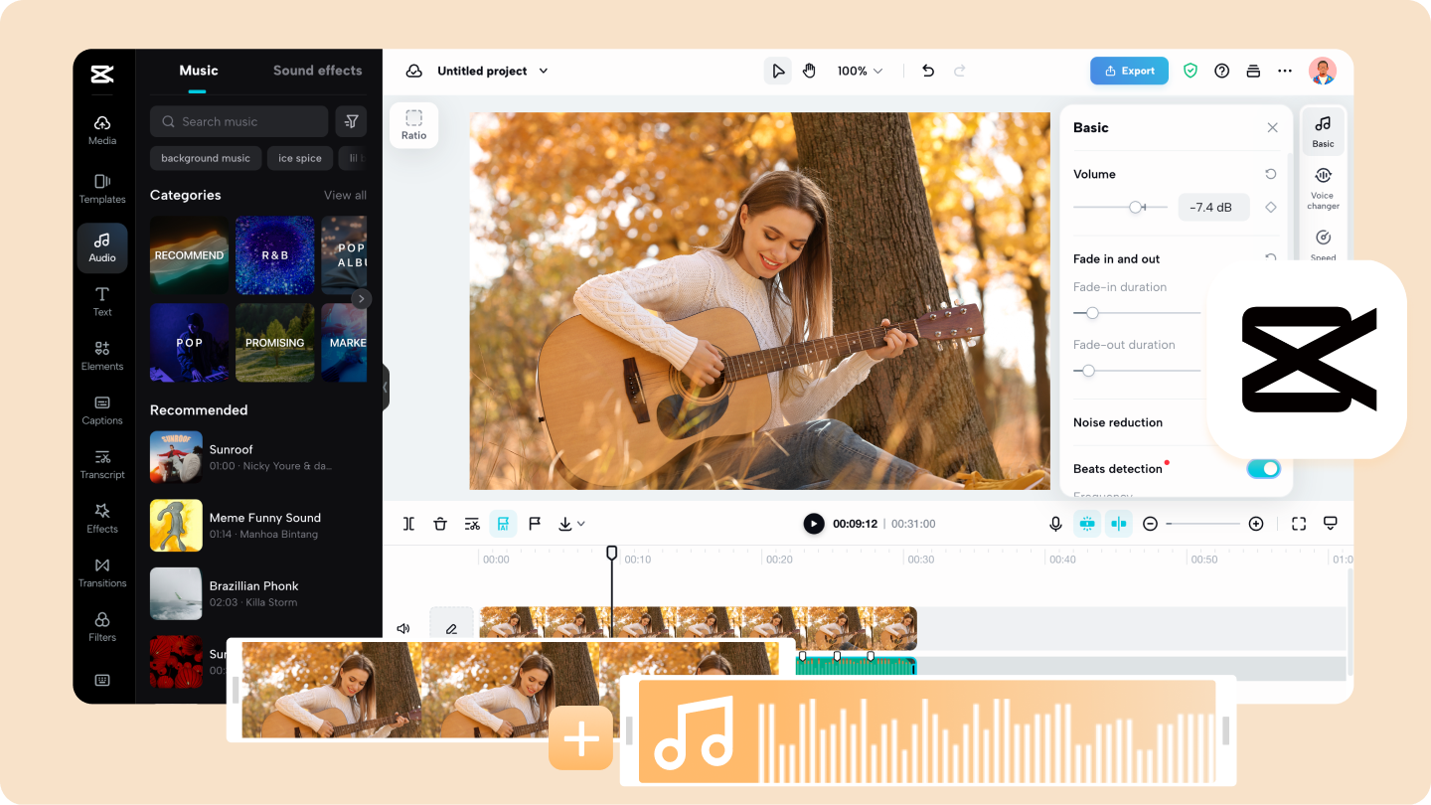Switch to the Sound effects tab
Viewport: 1431px width, 805px height.
(x=317, y=71)
